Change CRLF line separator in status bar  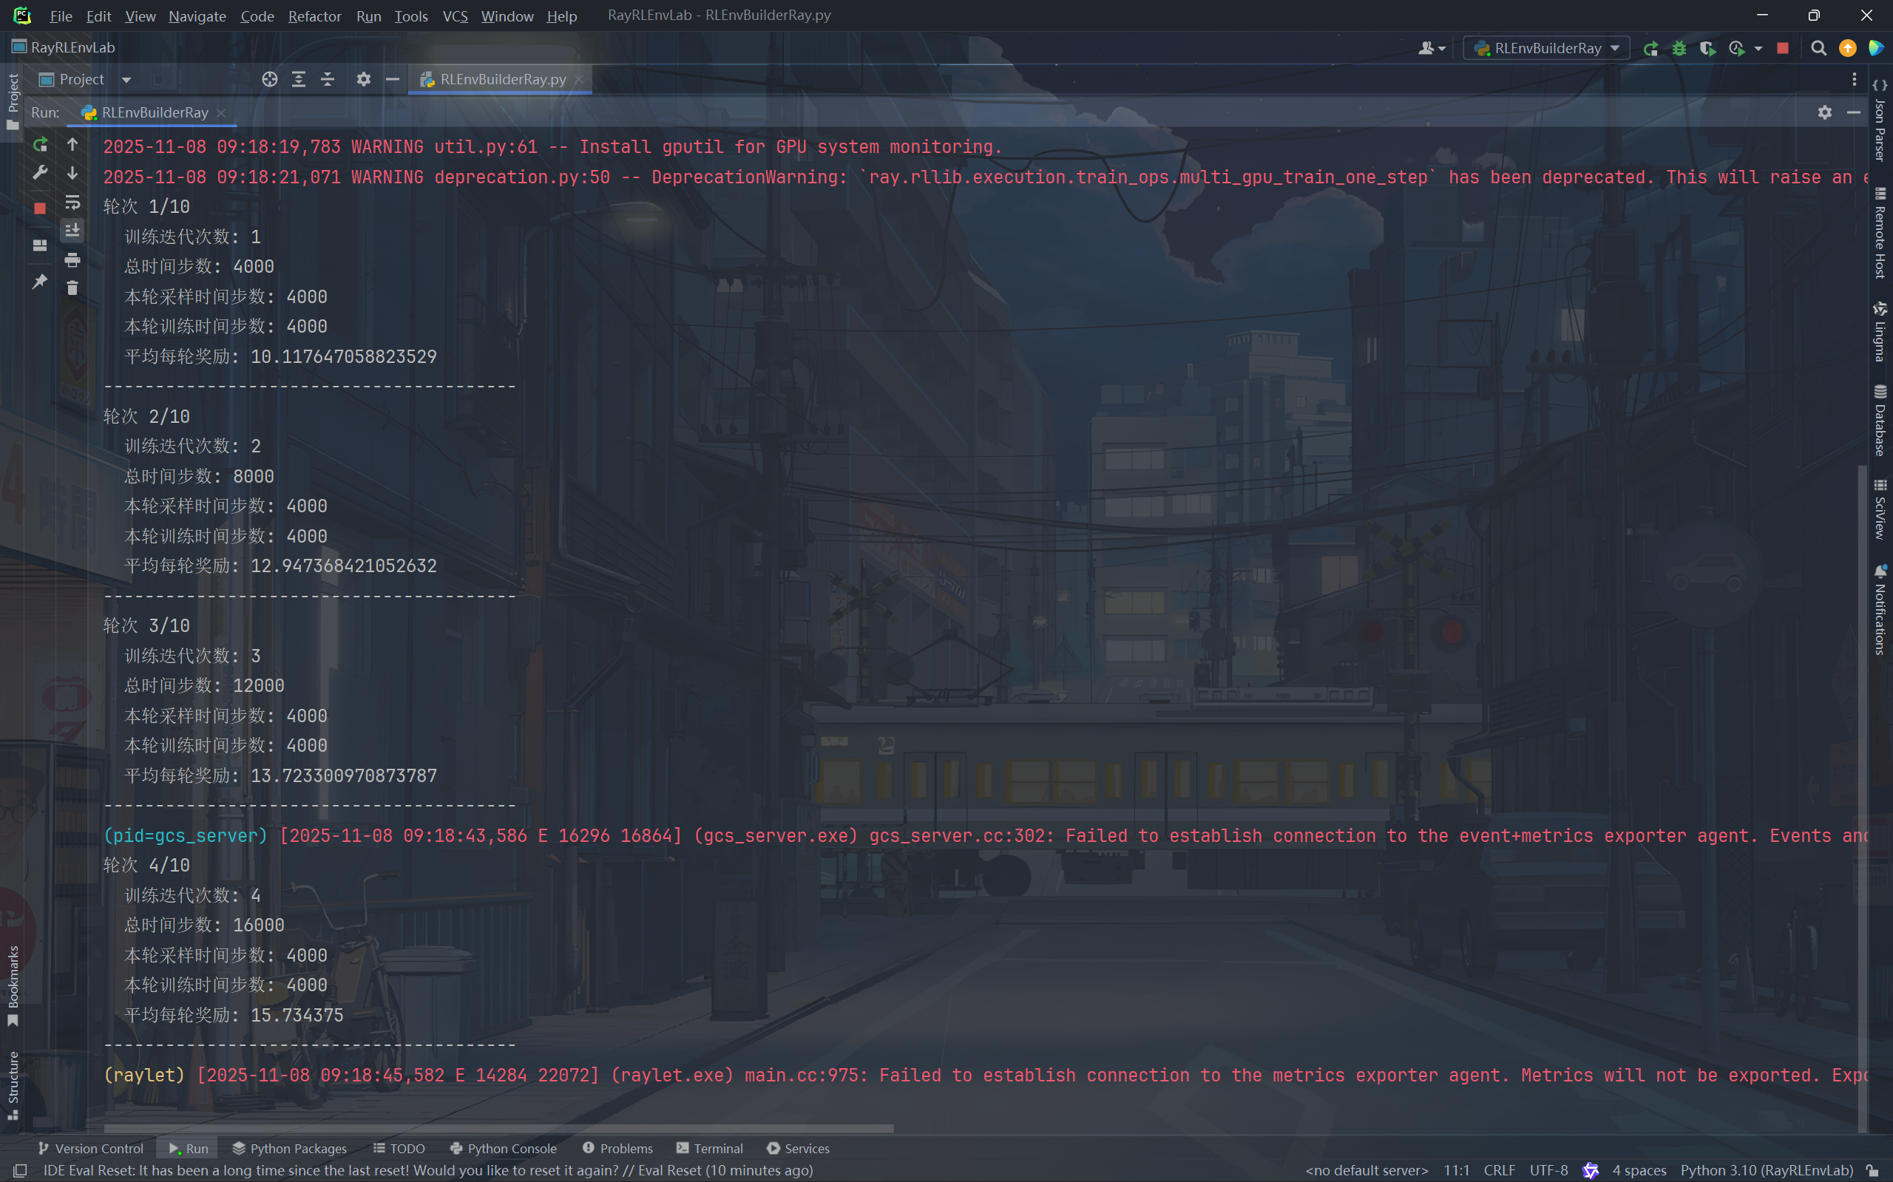1499,1170
